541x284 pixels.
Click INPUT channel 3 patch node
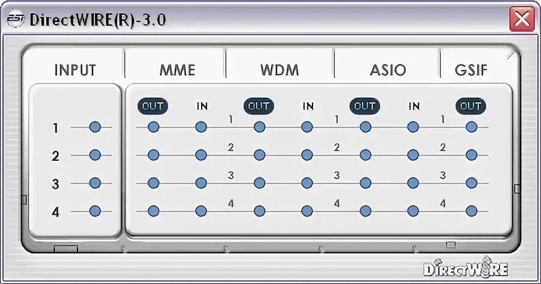click(x=95, y=183)
